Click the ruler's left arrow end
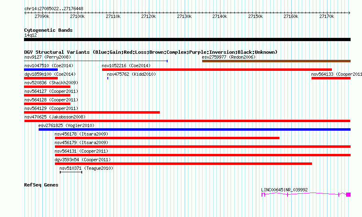Viewport: 362px width, 217px height. (x=25, y=13)
